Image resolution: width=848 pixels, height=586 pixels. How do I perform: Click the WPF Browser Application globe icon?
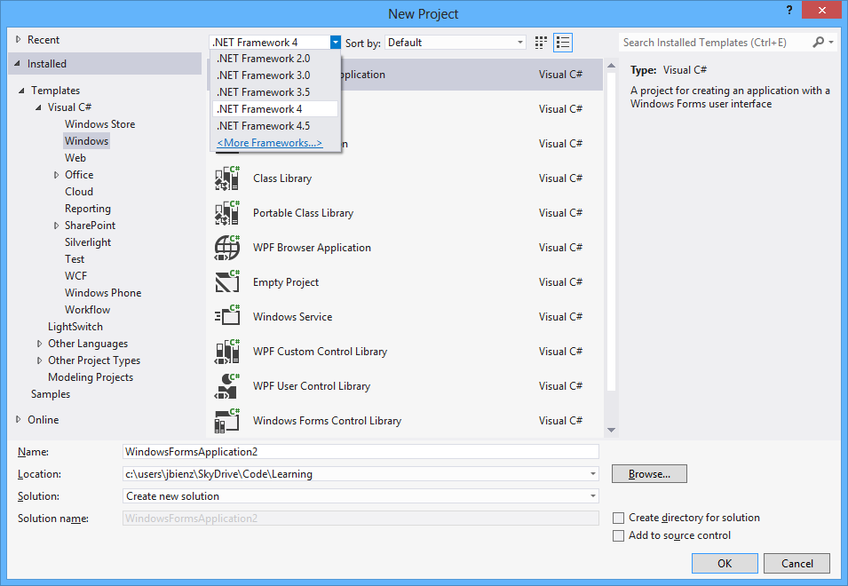(x=227, y=248)
